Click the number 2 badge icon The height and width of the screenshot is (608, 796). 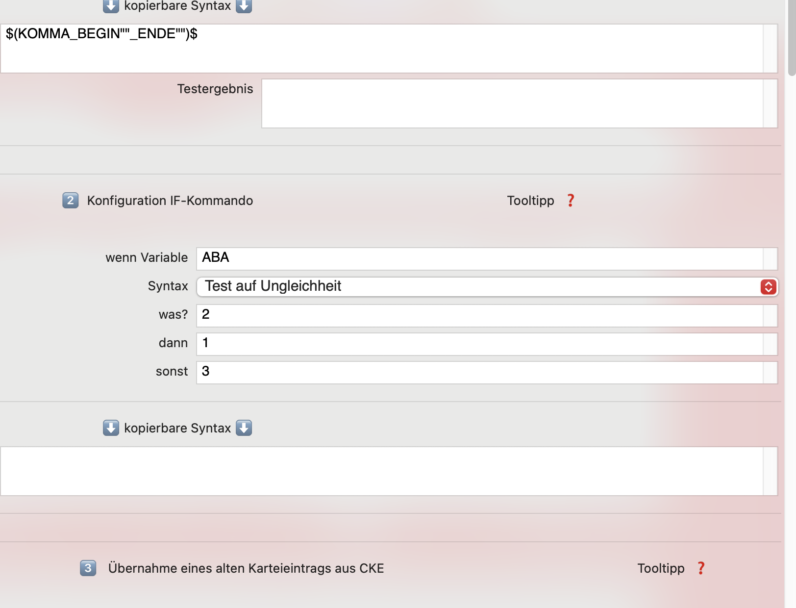click(x=71, y=200)
